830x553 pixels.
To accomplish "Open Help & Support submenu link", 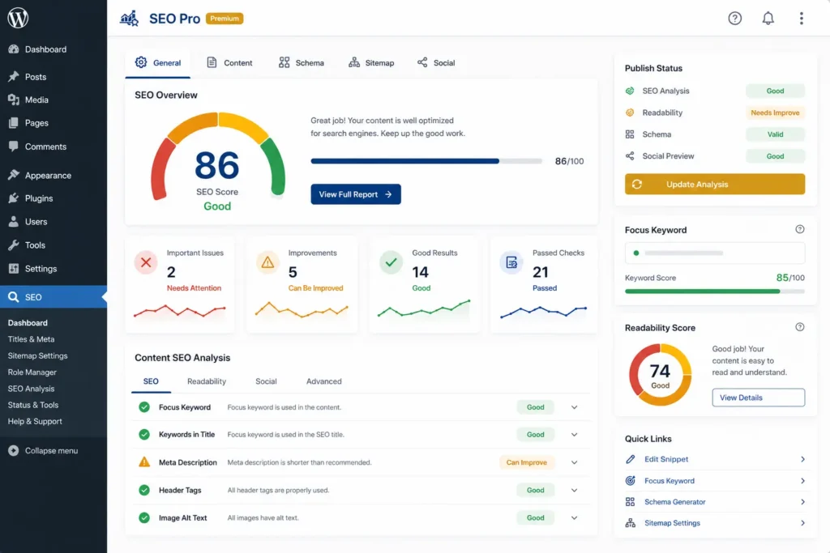I will pyautogui.click(x=35, y=421).
